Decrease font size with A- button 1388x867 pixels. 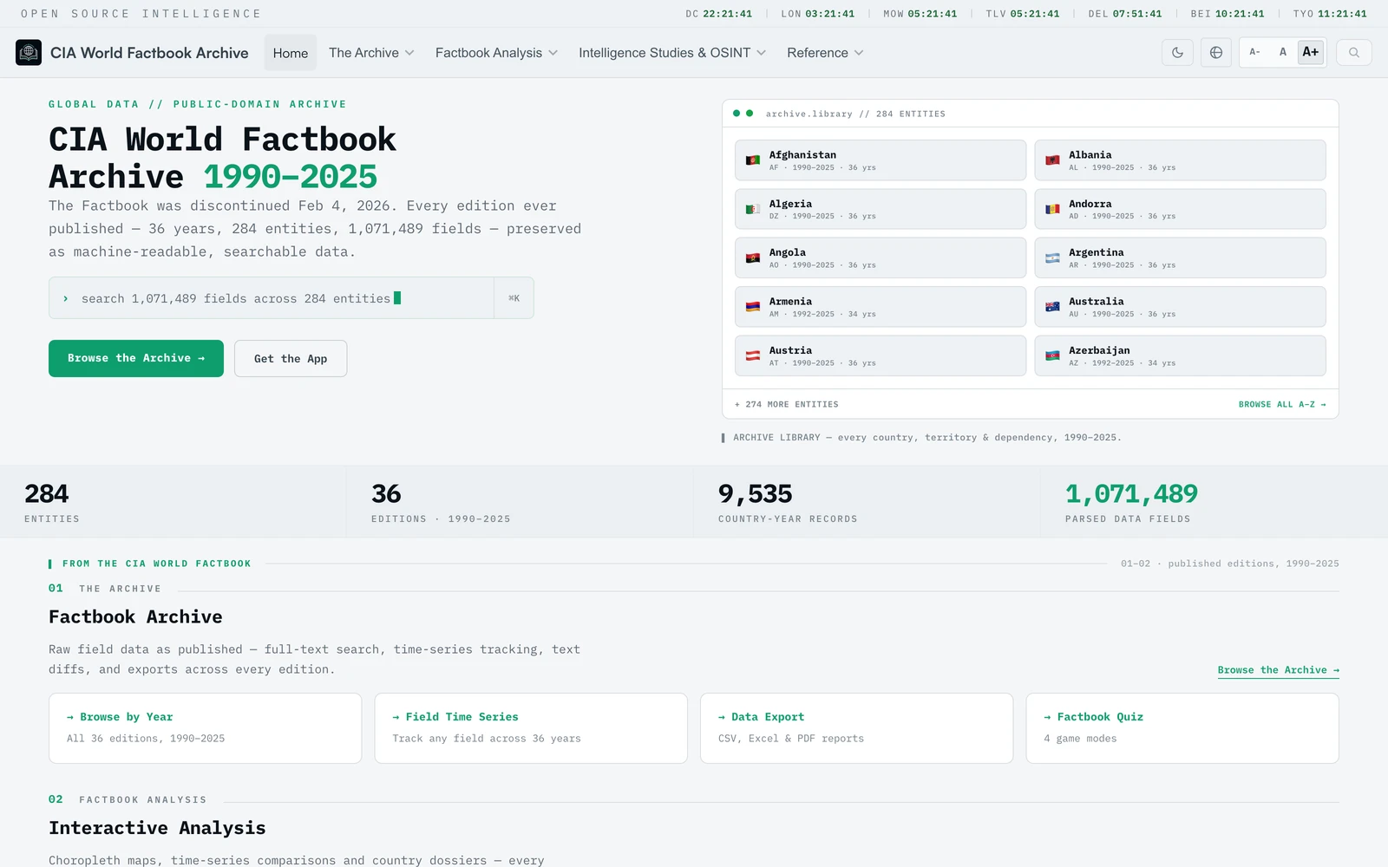coord(1254,52)
